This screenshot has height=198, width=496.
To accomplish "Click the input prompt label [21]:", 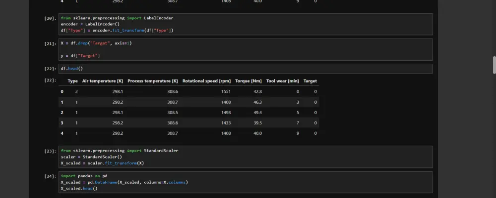I will [50, 43].
